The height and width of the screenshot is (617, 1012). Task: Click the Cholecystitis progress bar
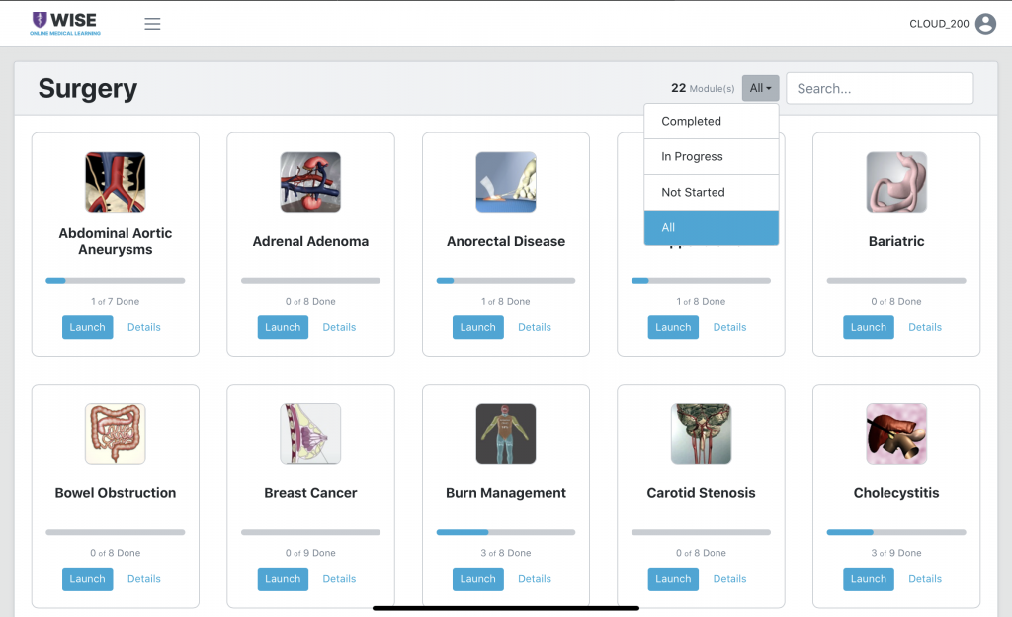(896, 533)
